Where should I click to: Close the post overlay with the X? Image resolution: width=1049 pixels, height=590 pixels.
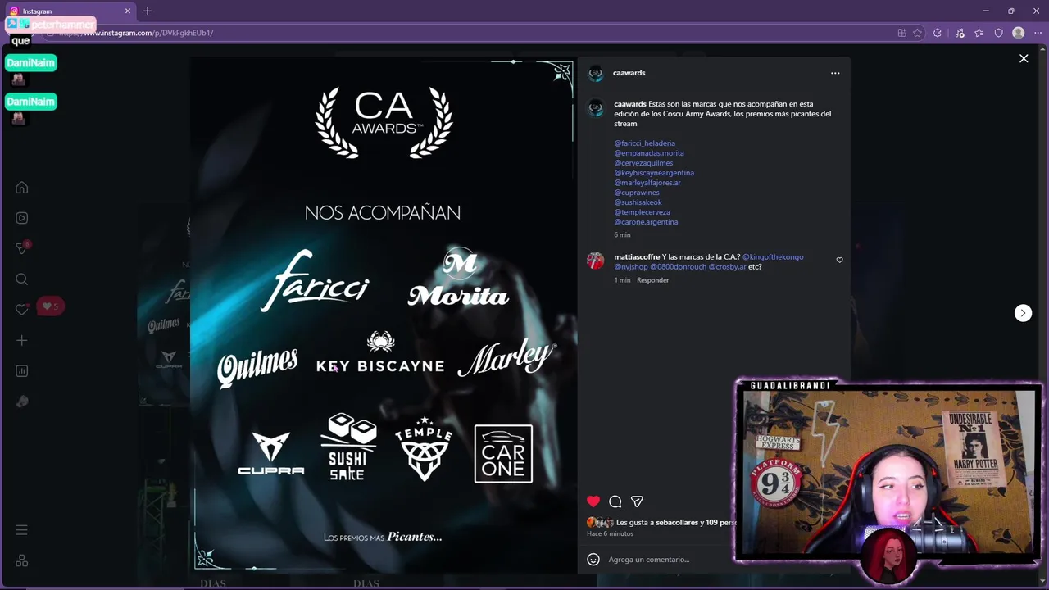1024,58
